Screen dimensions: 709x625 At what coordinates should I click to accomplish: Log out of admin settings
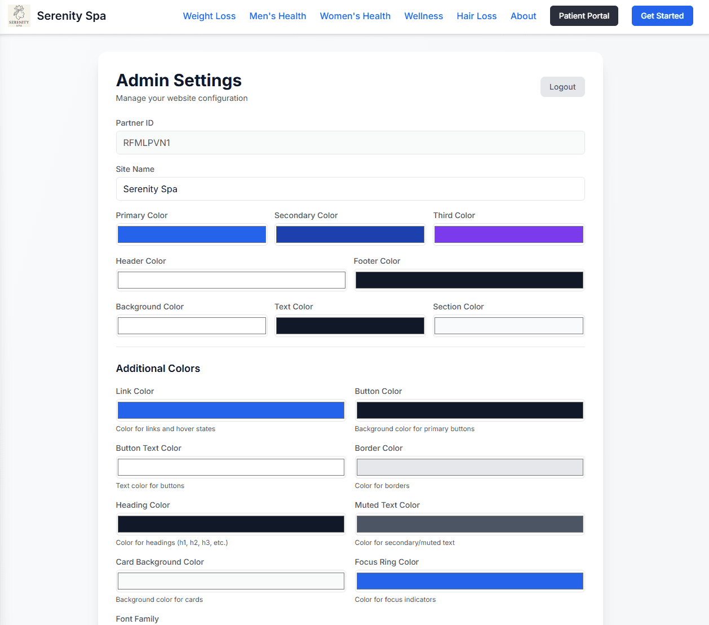562,86
